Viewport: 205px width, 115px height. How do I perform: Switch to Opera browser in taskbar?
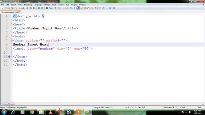click(x=60, y=112)
